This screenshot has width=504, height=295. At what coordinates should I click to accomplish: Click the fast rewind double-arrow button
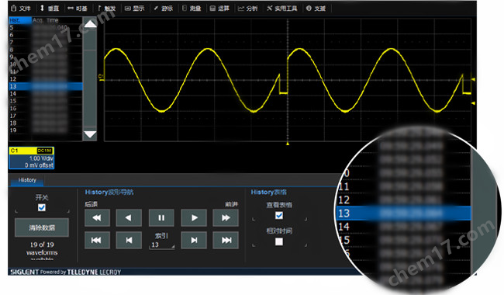coord(97,218)
